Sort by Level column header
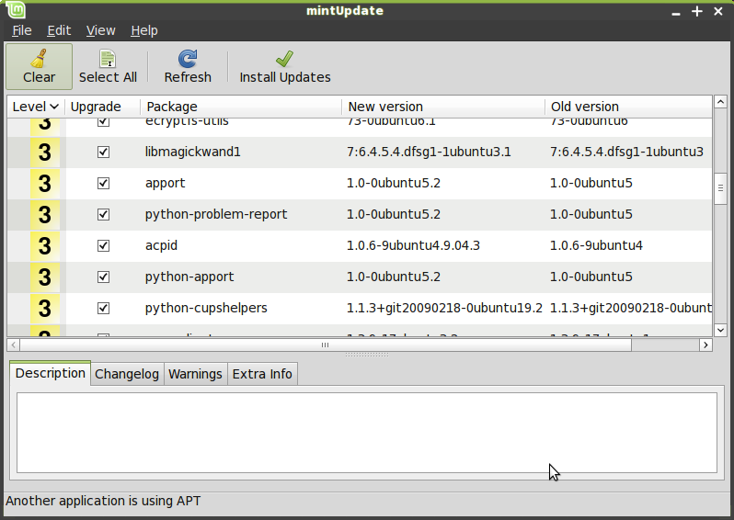Viewport: 734px width, 520px height. [36, 107]
